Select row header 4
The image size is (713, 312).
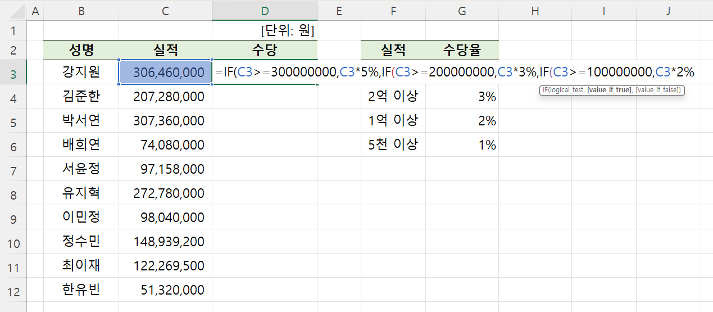[x=13, y=97]
